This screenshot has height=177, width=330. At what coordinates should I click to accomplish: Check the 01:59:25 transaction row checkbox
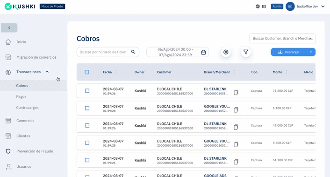(87, 143)
